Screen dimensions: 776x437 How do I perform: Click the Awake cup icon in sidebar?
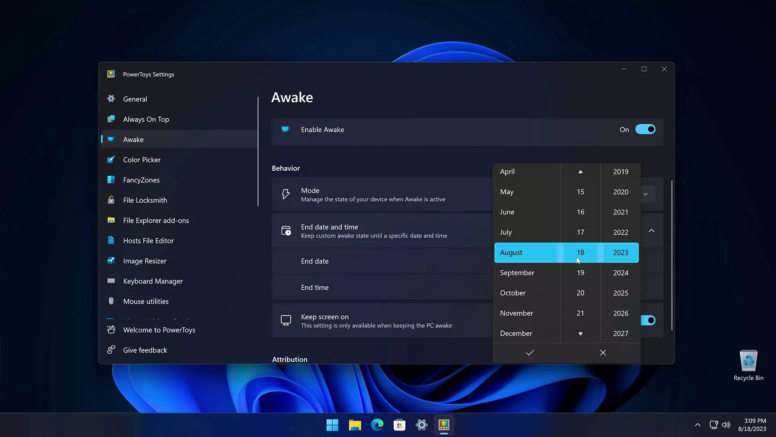point(111,139)
